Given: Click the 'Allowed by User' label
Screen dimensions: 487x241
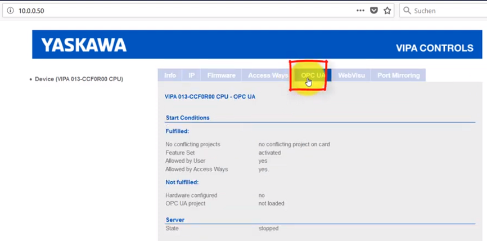Looking at the screenshot, I should point(186,161).
